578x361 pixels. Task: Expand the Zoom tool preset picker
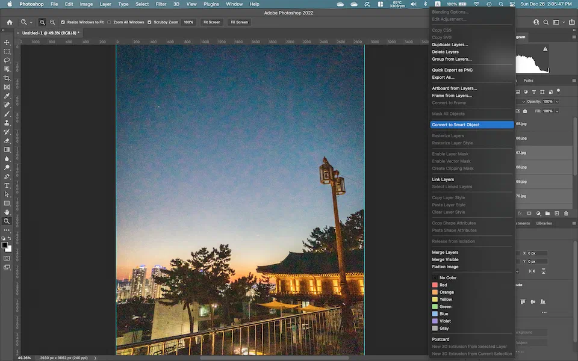coord(31,22)
